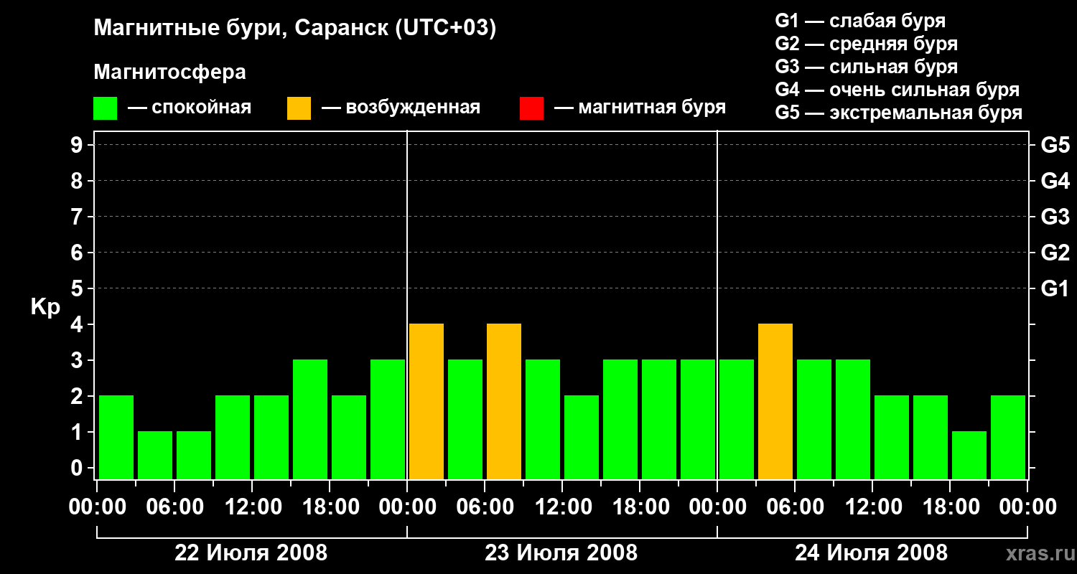Click the 'G2' label on the right axis
The image size is (1077, 574).
tap(1055, 253)
